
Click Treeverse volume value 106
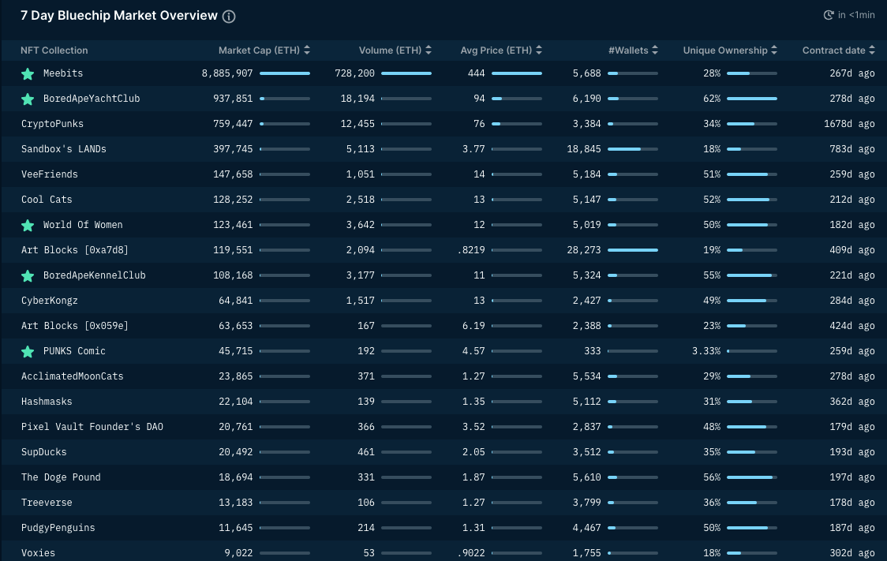tap(365, 502)
